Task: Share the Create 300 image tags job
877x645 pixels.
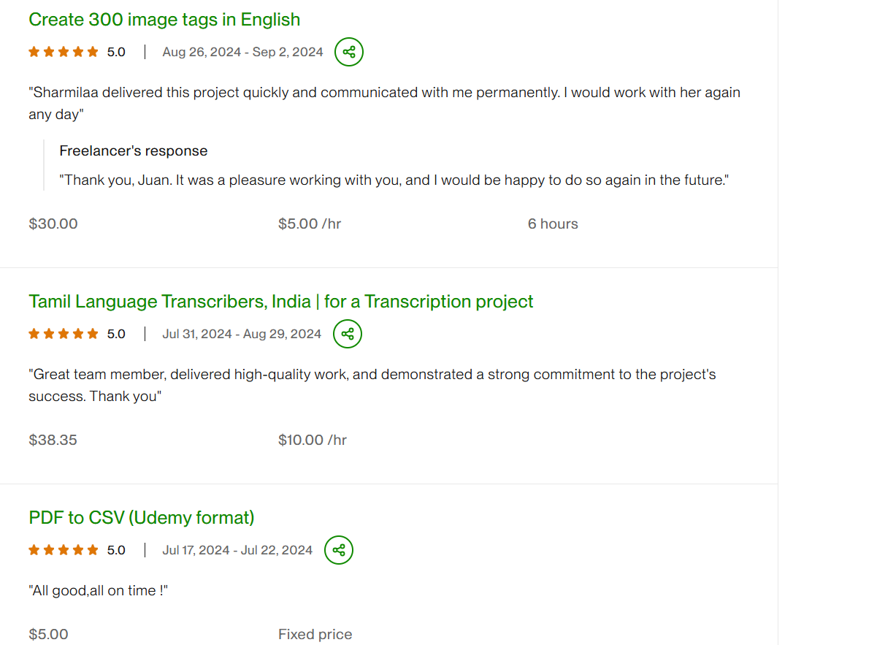Action: pyautogui.click(x=349, y=52)
